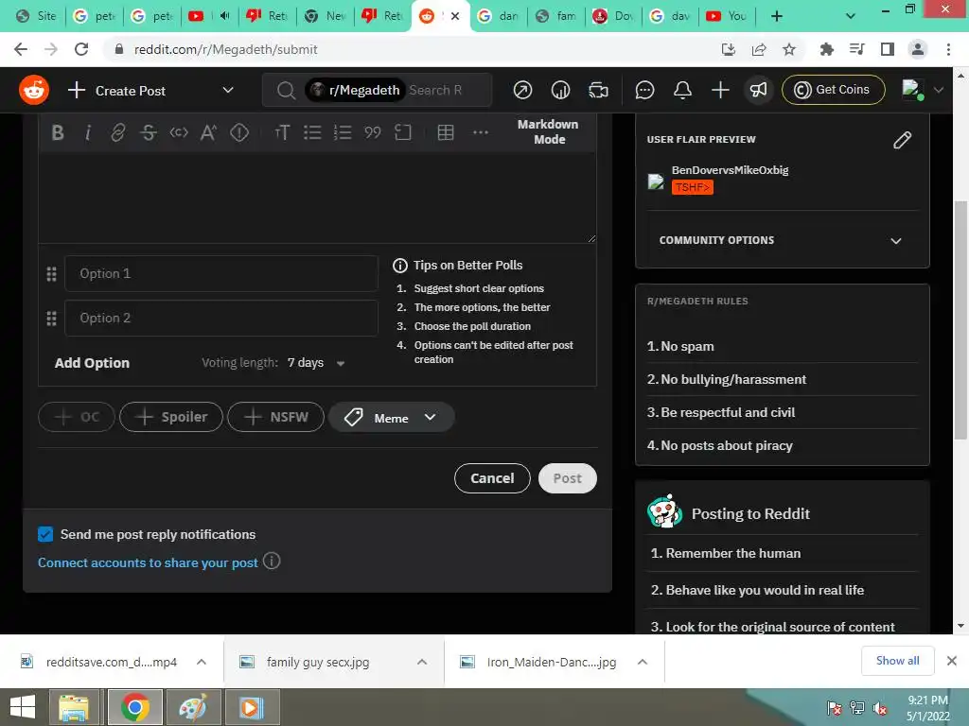The width and height of the screenshot is (969, 726).
Task: Cancel the post
Action: (x=492, y=478)
